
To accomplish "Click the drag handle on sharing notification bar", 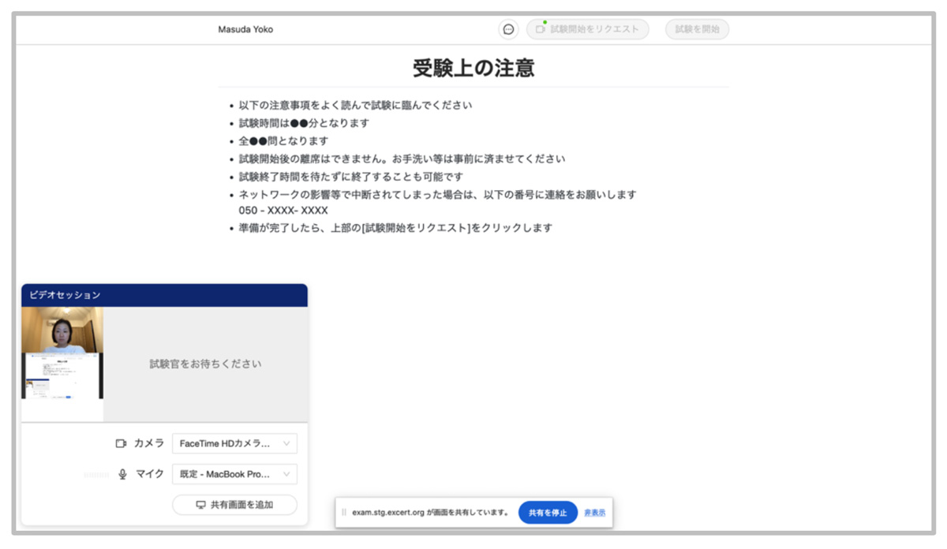I will click(x=343, y=513).
